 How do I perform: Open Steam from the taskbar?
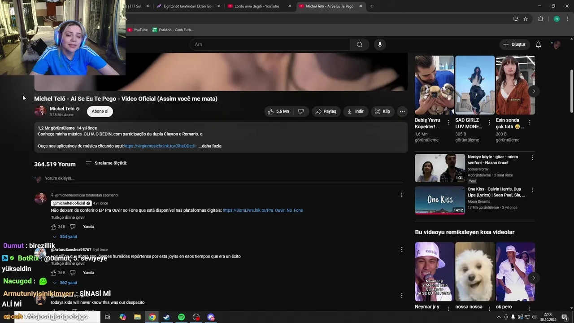coord(166,317)
